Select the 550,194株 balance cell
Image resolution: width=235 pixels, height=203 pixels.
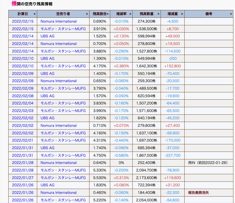tap(147, 73)
